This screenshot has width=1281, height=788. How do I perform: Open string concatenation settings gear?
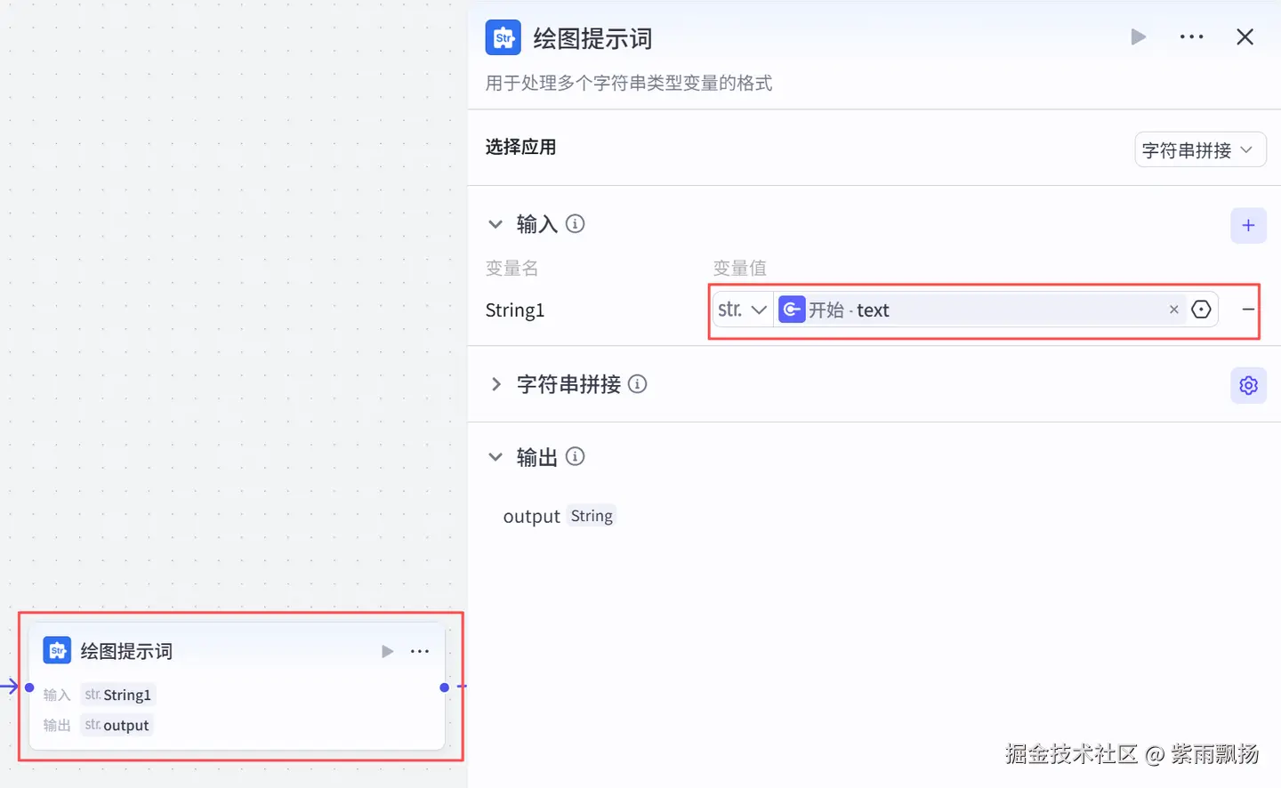click(x=1248, y=386)
